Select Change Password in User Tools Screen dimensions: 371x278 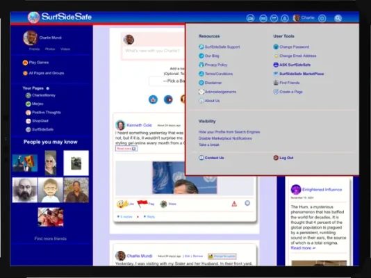[291, 47]
